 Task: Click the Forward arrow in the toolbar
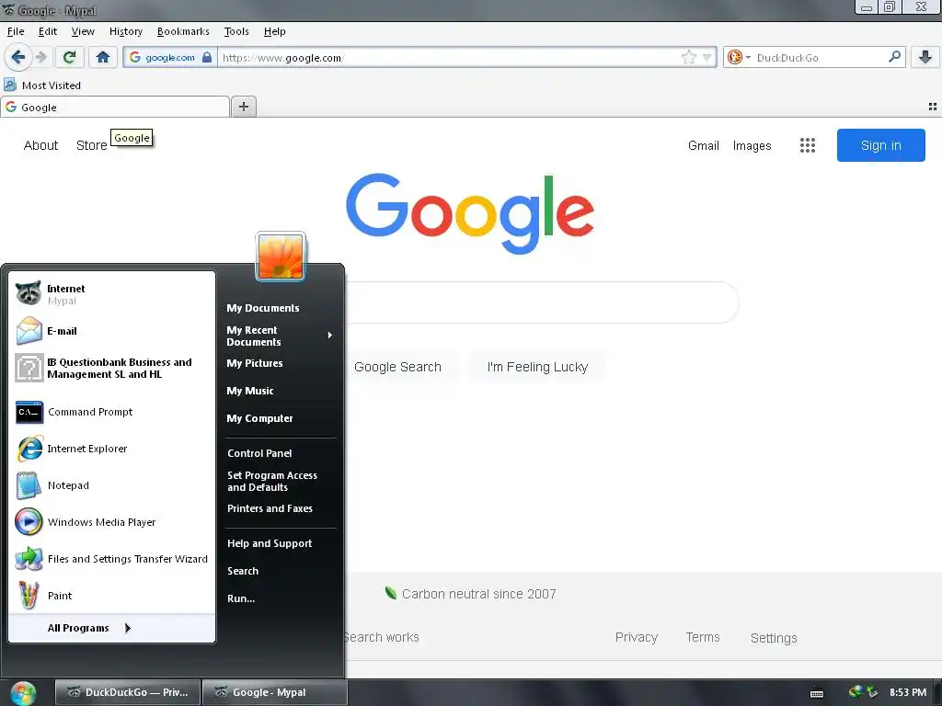[x=41, y=58]
